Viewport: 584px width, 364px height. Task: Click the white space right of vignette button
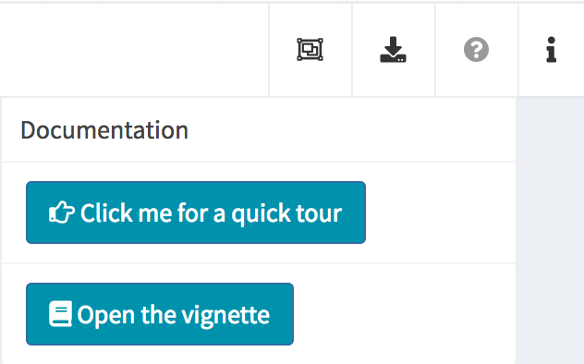[404, 314]
